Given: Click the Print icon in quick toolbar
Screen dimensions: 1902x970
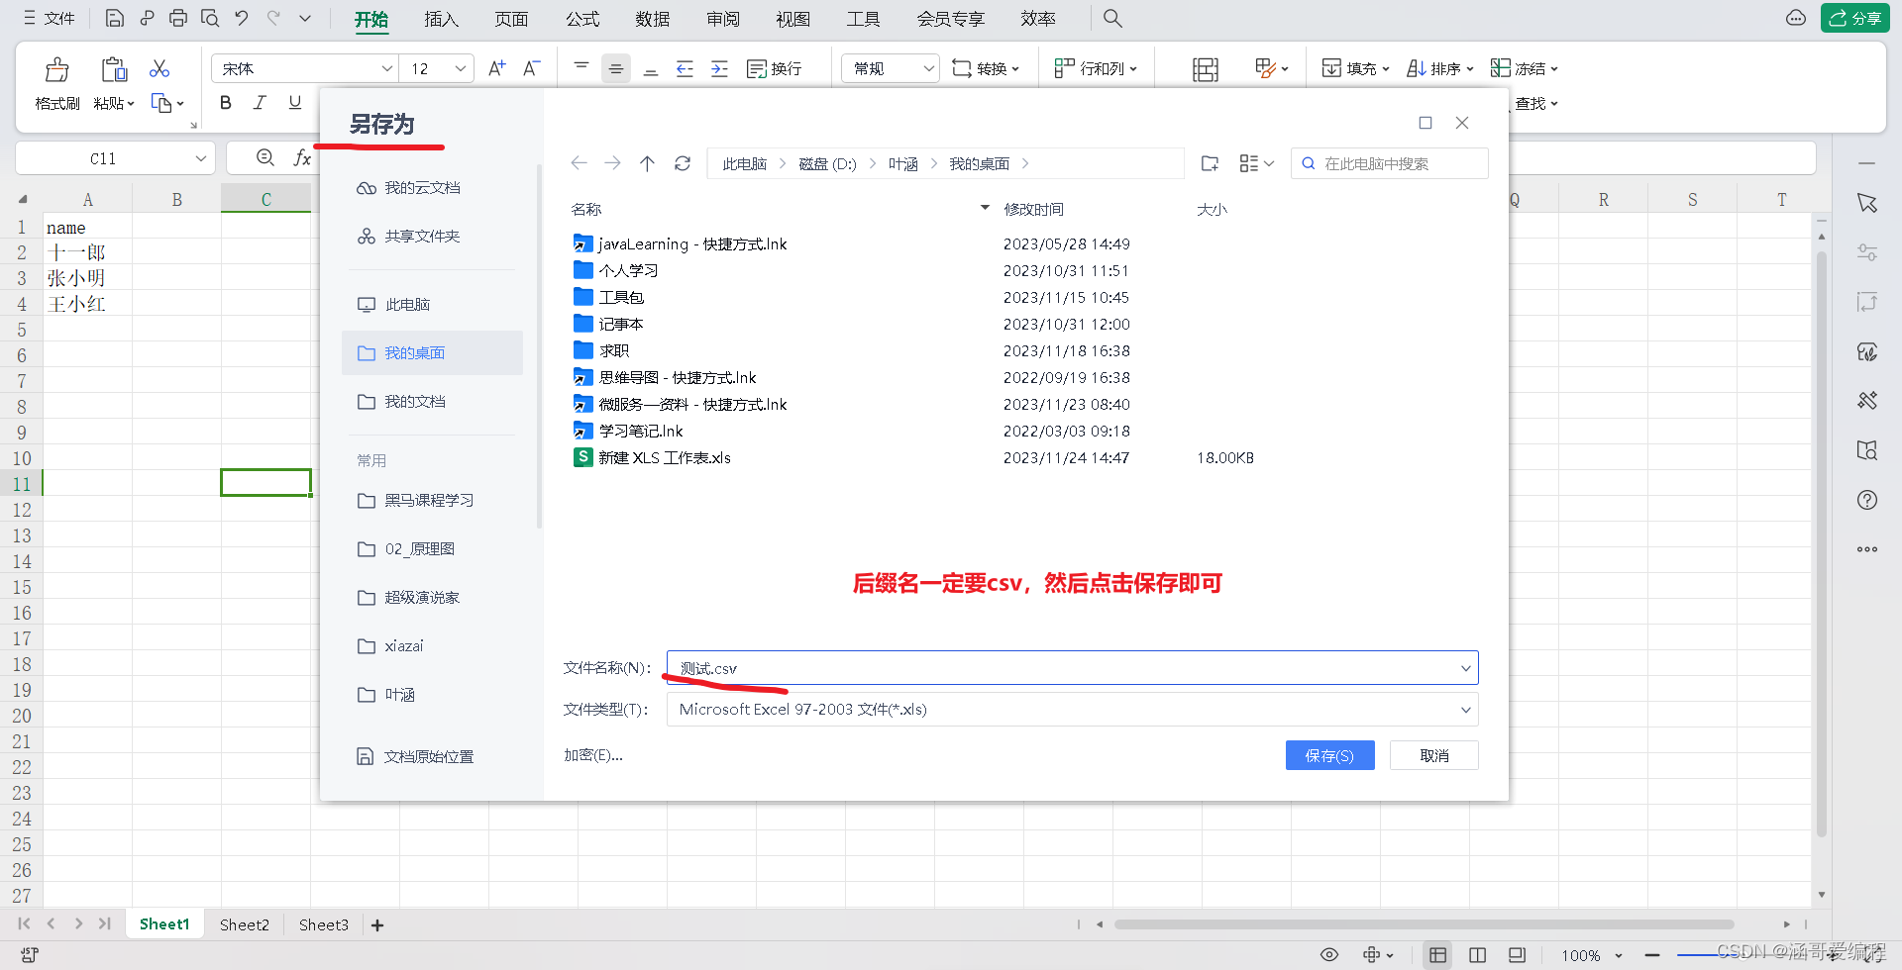Looking at the screenshot, I should [178, 18].
